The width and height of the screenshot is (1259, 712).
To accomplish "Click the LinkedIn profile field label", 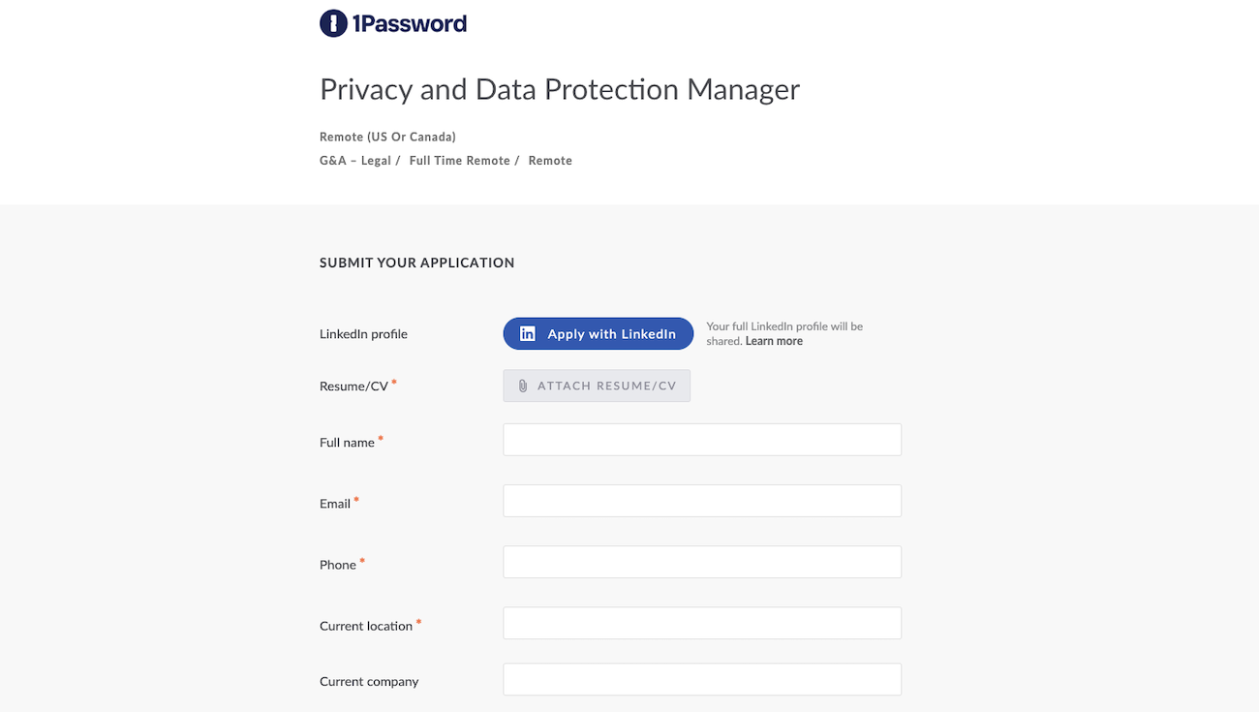I will 363,333.
